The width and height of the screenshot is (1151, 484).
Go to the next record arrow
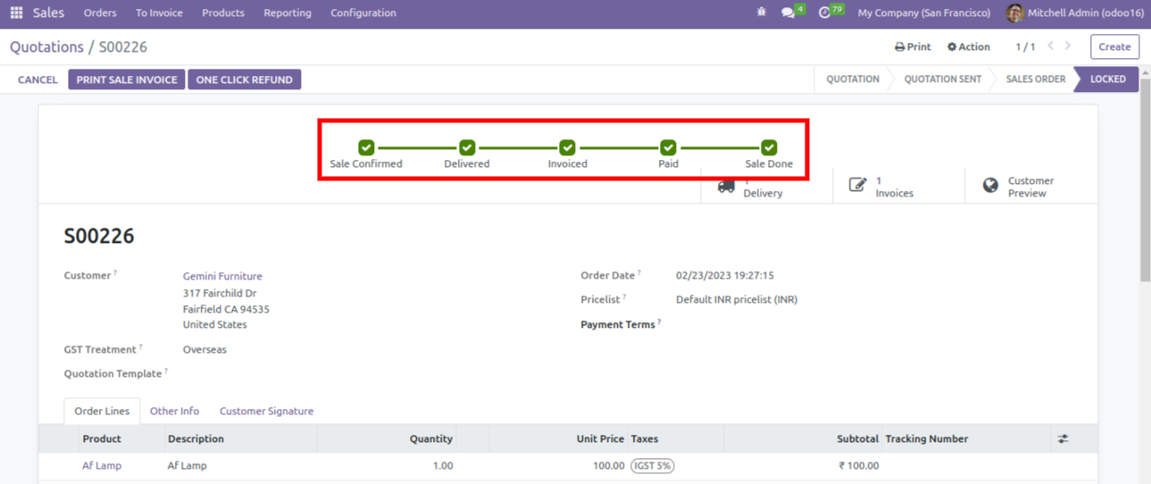pos(1068,46)
